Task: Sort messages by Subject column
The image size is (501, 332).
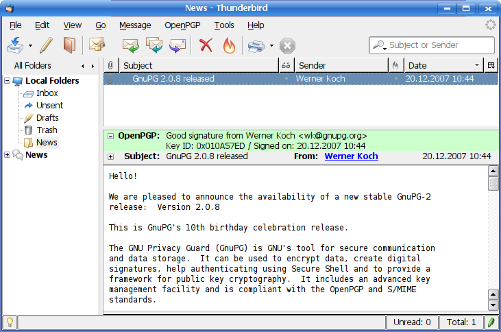Action: [x=199, y=66]
